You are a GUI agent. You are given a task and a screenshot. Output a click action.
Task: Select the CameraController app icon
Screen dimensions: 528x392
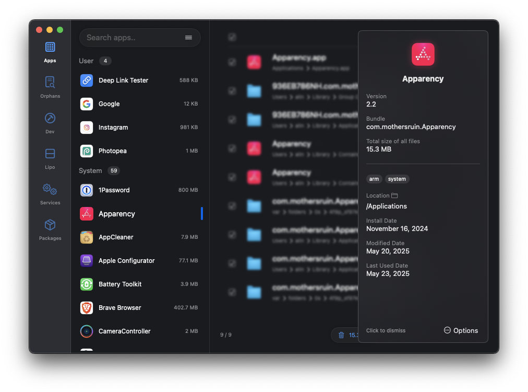coord(87,331)
